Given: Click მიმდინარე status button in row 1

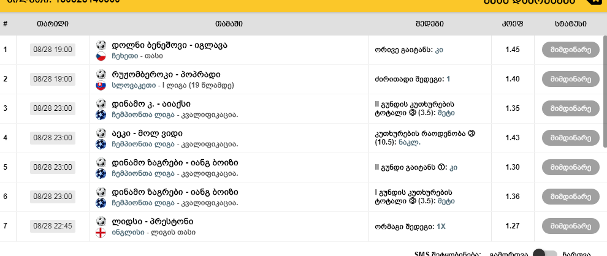Looking at the screenshot, I should [570, 50].
